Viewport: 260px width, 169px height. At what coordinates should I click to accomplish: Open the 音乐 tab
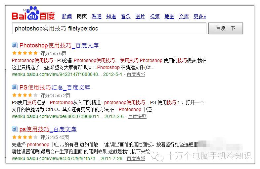pyautogui.click(x=126, y=16)
